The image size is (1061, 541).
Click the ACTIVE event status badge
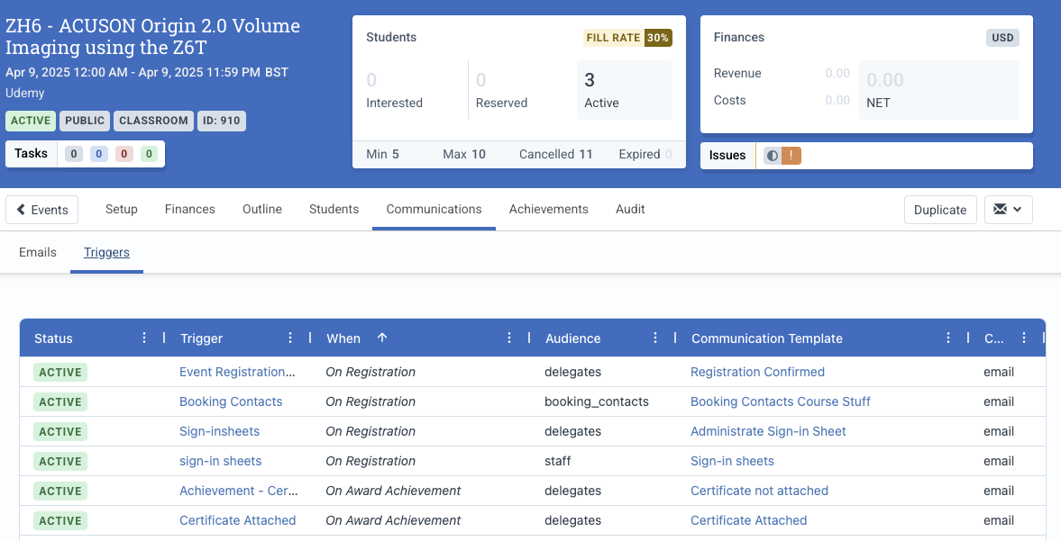coord(31,121)
